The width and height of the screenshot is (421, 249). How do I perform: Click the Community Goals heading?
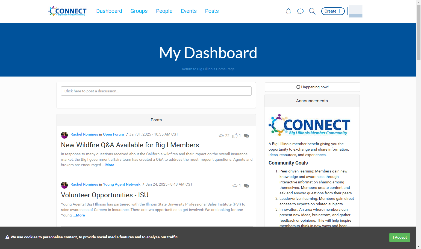coord(288,163)
